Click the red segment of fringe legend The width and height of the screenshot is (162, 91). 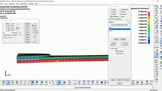(149, 14)
